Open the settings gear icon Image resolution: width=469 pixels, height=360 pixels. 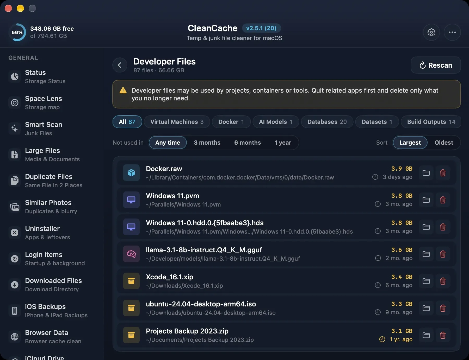click(431, 32)
